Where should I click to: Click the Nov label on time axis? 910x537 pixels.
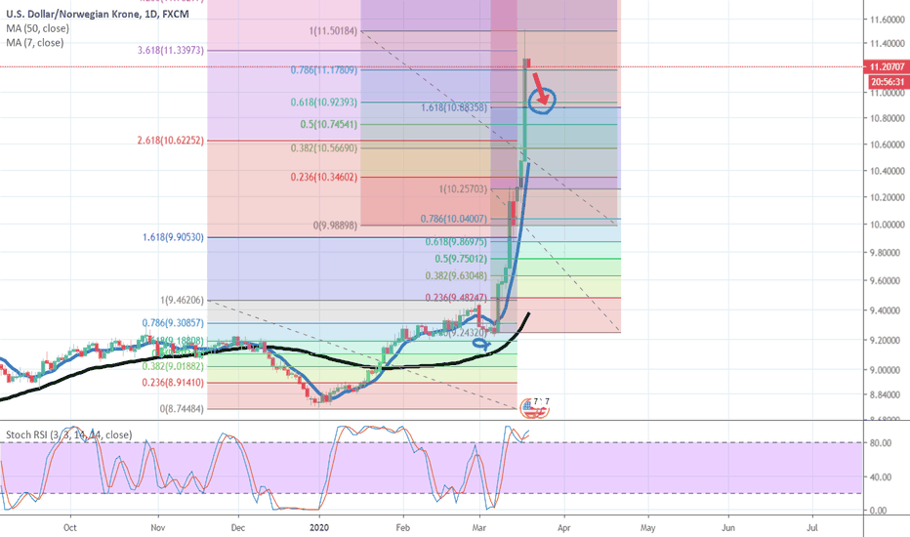click(x=158, y=527)
